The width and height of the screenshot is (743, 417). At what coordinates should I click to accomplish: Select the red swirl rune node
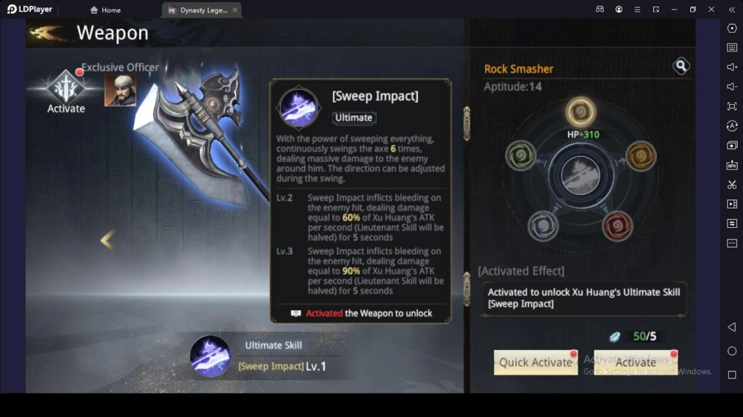tap(617, 226)
